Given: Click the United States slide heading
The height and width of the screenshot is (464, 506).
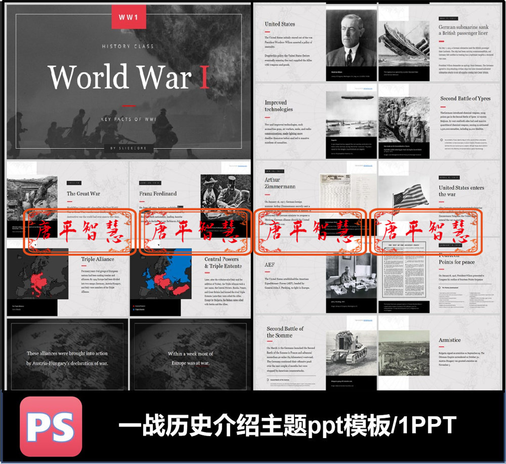Looking at the screenshot, I should point(280,24).
